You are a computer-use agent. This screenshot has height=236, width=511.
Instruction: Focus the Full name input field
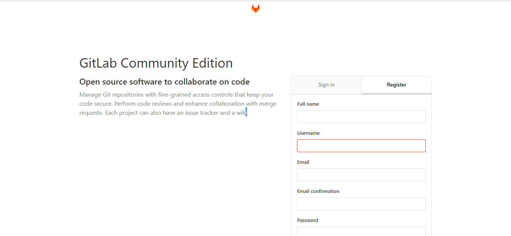(x=361, y=117)
